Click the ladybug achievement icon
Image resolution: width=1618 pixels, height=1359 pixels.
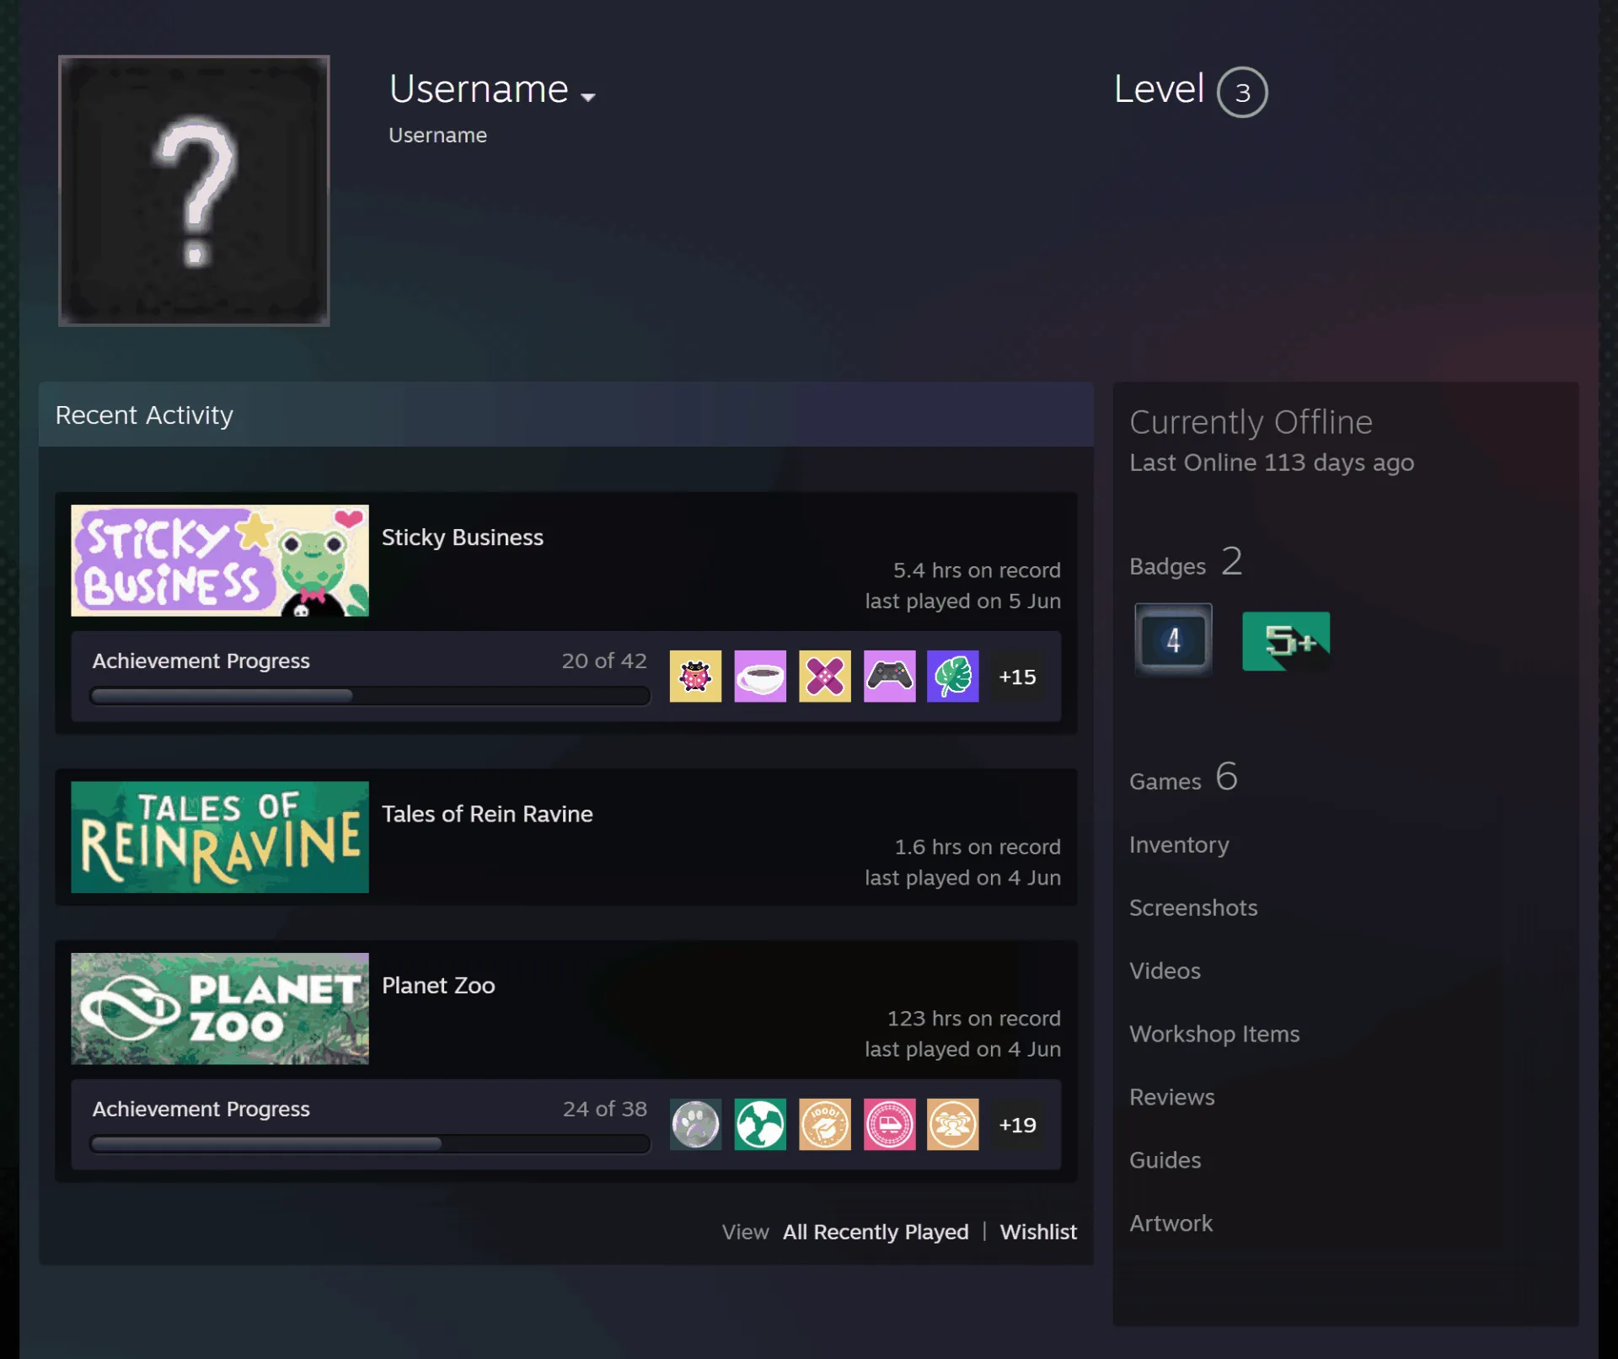(x=695, y=676)
